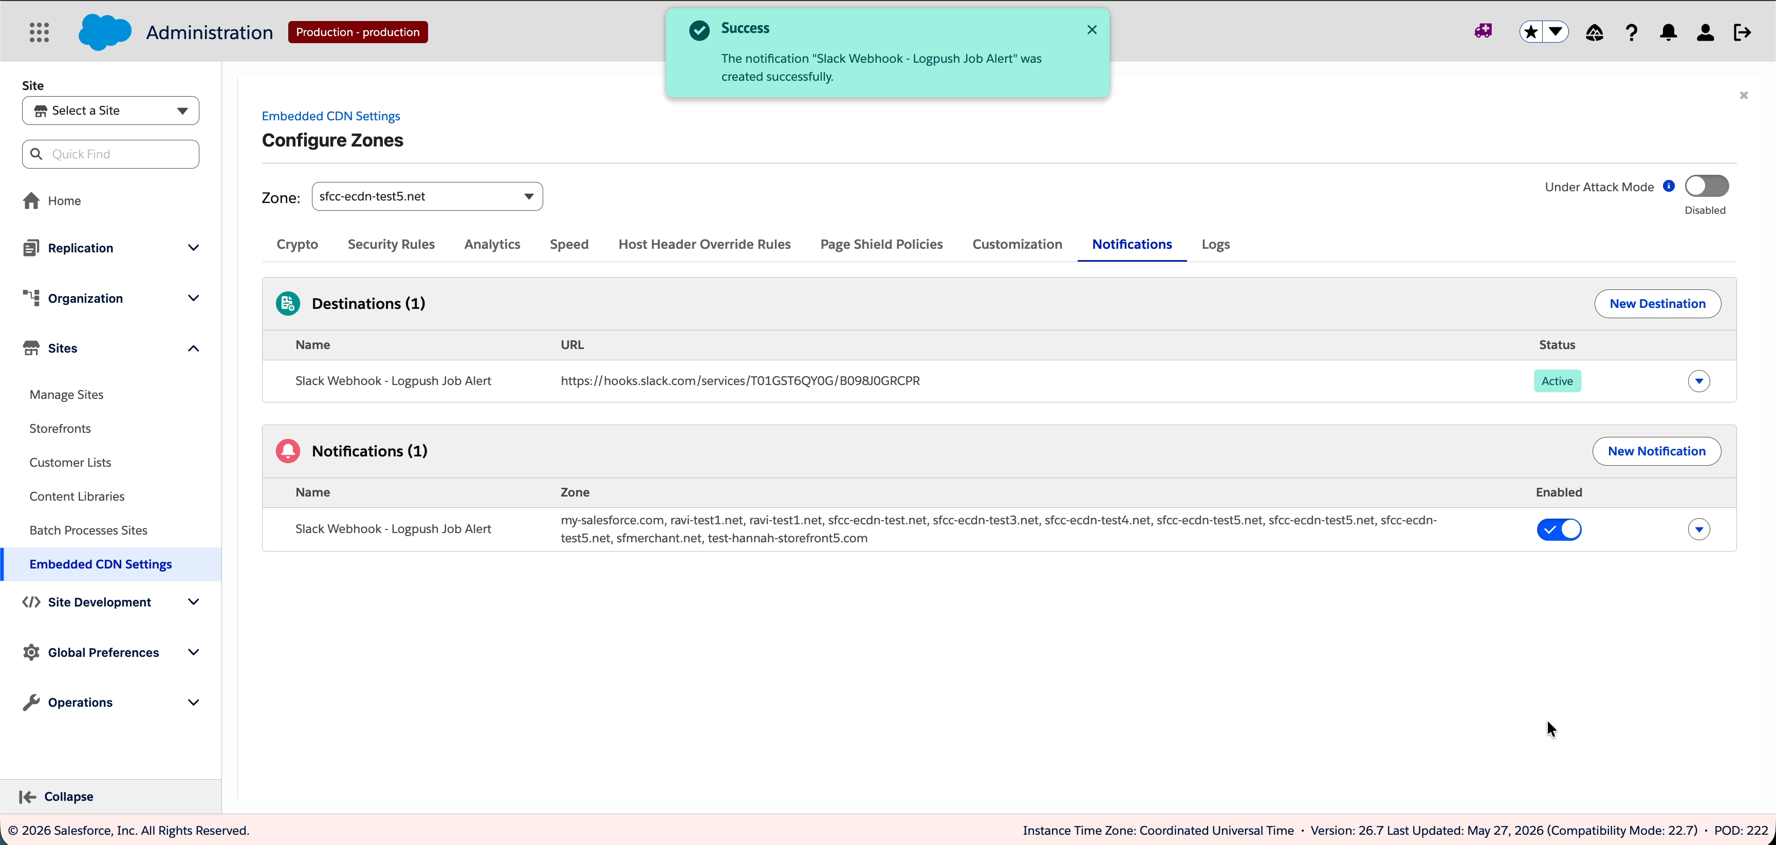Click the New Notification button
1776x845 pixels.
click(x=1657, y=451)
